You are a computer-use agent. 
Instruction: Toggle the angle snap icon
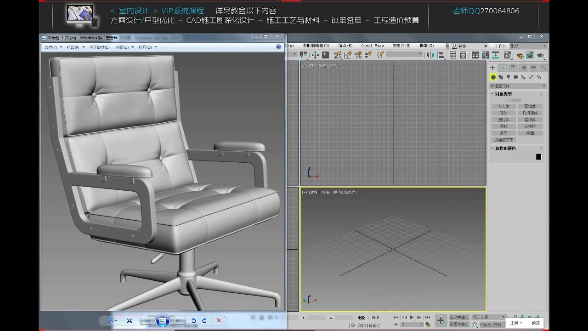(348, 55)
